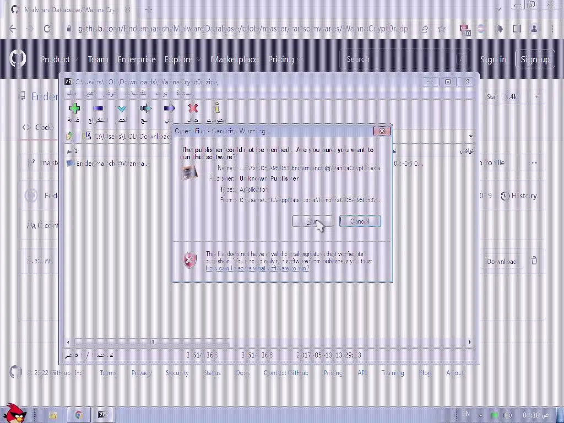Click the trash delete icon on GitHub file
The image size is (564, 423).
[x=534, y=261]
